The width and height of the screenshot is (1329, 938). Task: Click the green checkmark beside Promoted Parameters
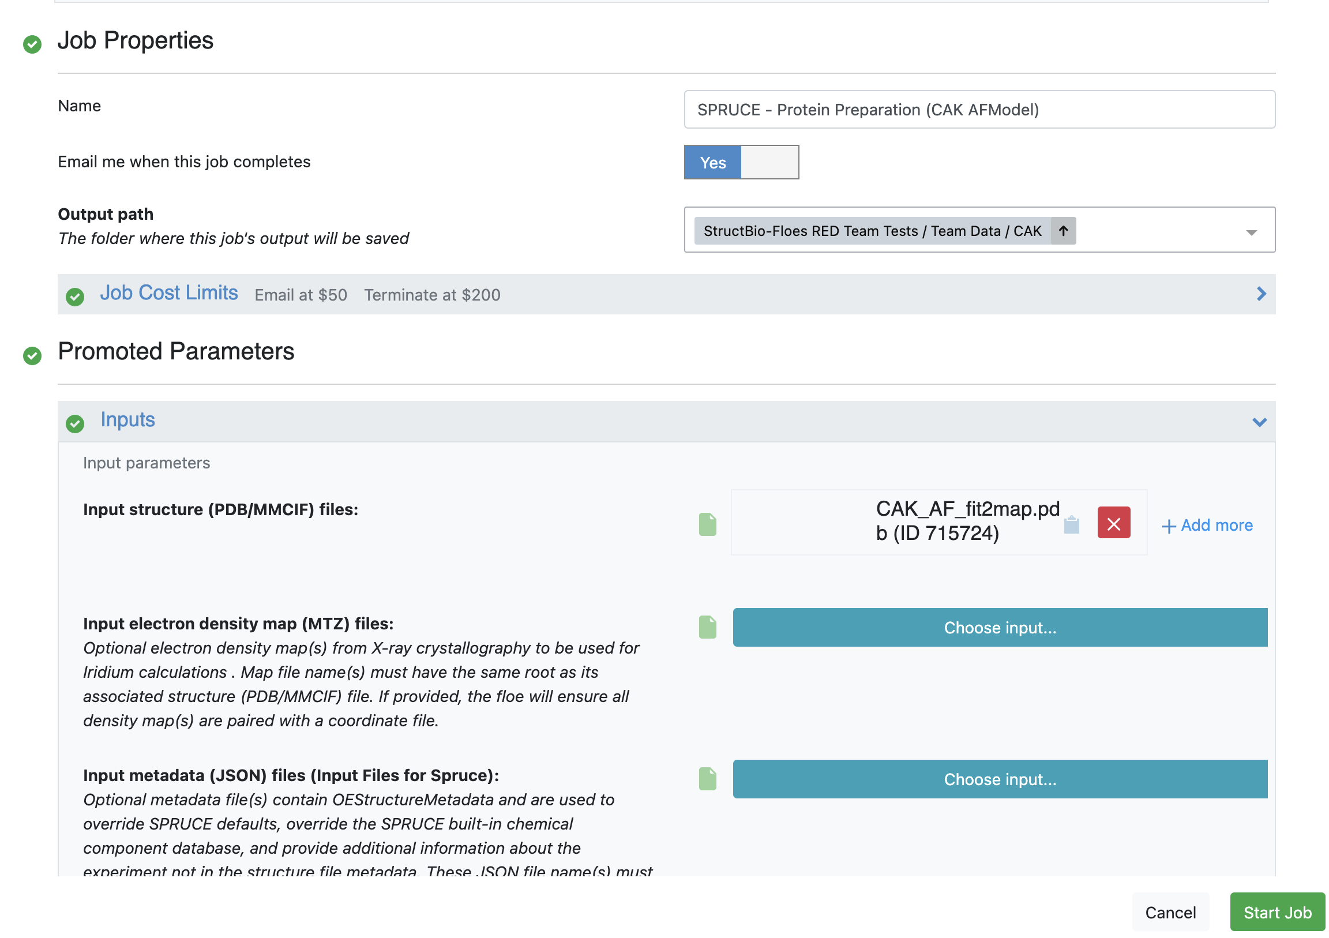(x=32, y=355)
